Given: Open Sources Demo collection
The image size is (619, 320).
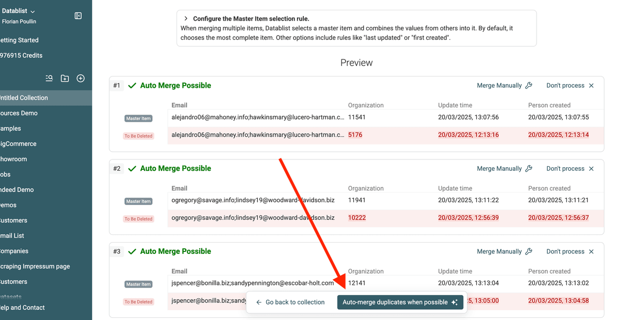Looking at the screenshot, I should (19, 113).
